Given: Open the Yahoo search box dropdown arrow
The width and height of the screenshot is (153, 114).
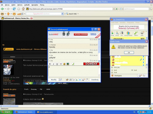Looking at the screenshot, I should pyautogui.click(x=62, y=14).
